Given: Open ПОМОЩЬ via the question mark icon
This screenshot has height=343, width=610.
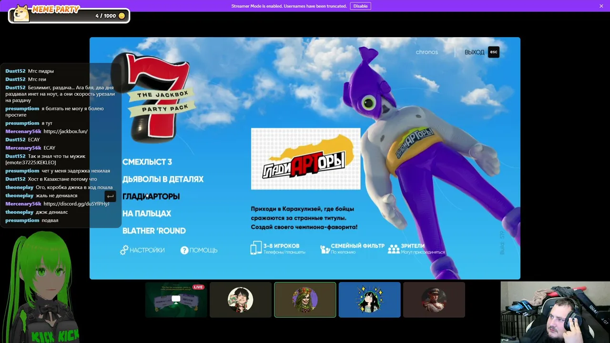Looking at the screenshot, I should pos(184,250).
